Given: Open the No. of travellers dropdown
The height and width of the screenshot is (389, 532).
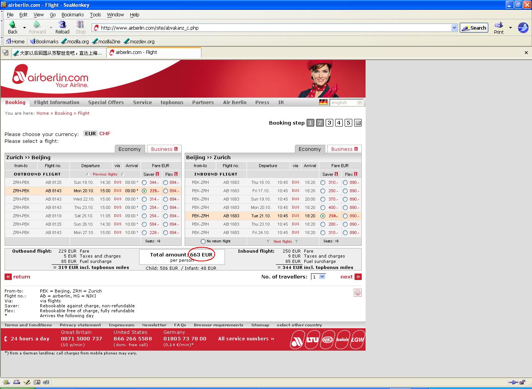Looking at the screenshot, I should point(318,277).
